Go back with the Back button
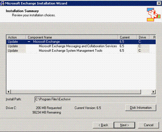Viewport: 162px width, 132px height. (x=103, y=125)
